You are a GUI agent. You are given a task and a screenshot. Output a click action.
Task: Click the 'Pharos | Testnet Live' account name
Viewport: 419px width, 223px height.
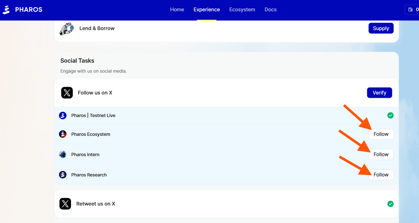pyautogui.click(x=93, y=115)
